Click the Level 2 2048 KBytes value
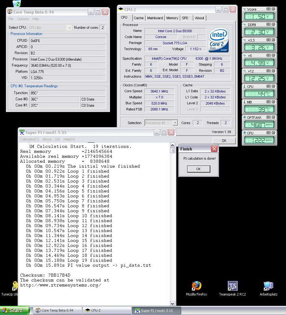 pos(215,103)
